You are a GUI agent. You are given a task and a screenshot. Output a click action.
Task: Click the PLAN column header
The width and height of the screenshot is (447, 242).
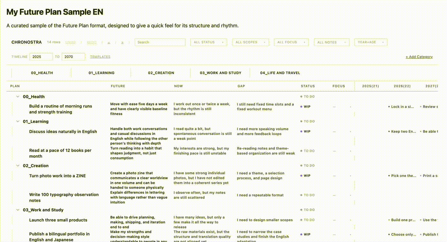click(15, 86)
